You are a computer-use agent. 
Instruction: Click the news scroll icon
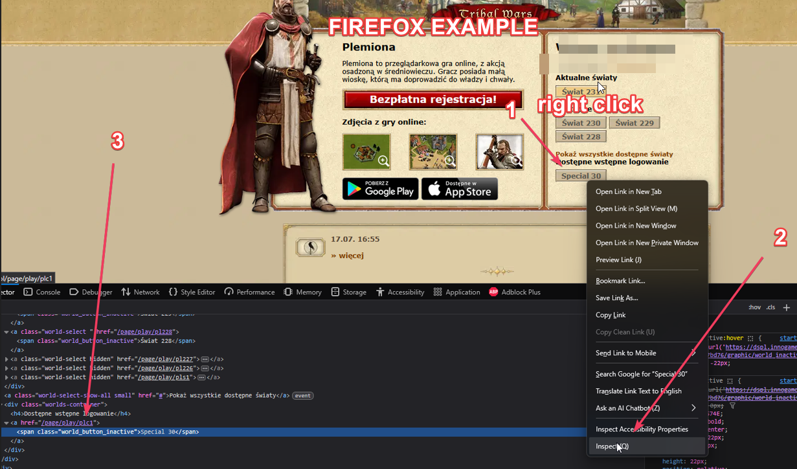tap(310, 247)
